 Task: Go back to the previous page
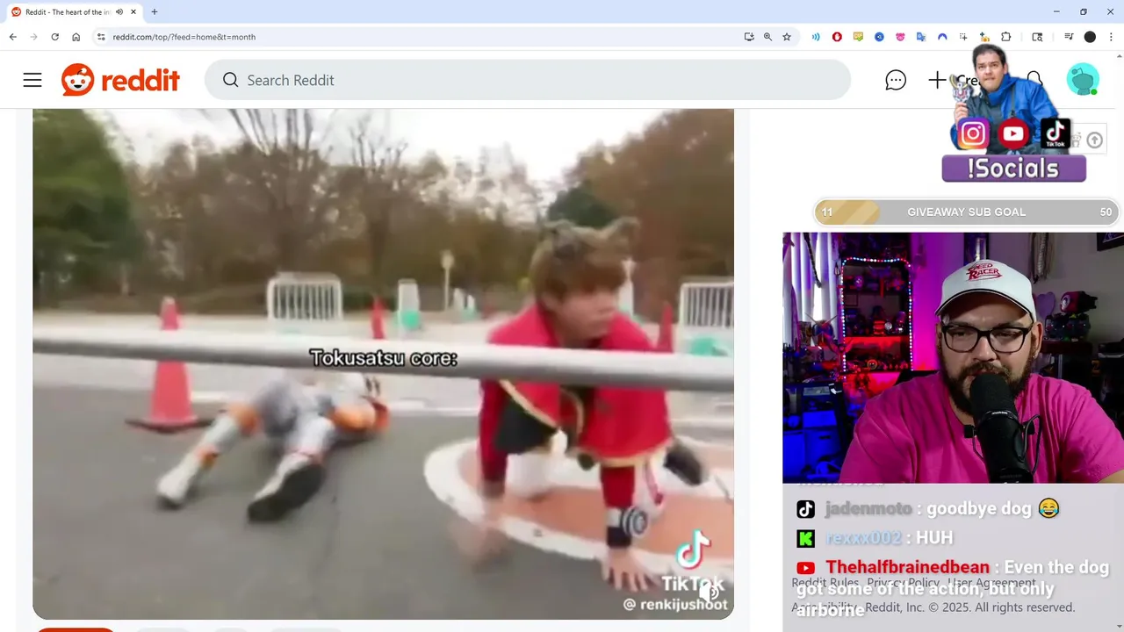tap(12, 37)
